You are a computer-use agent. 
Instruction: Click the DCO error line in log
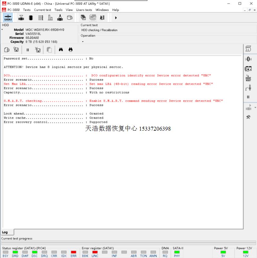pyautogui.click(x=107, y=75)
